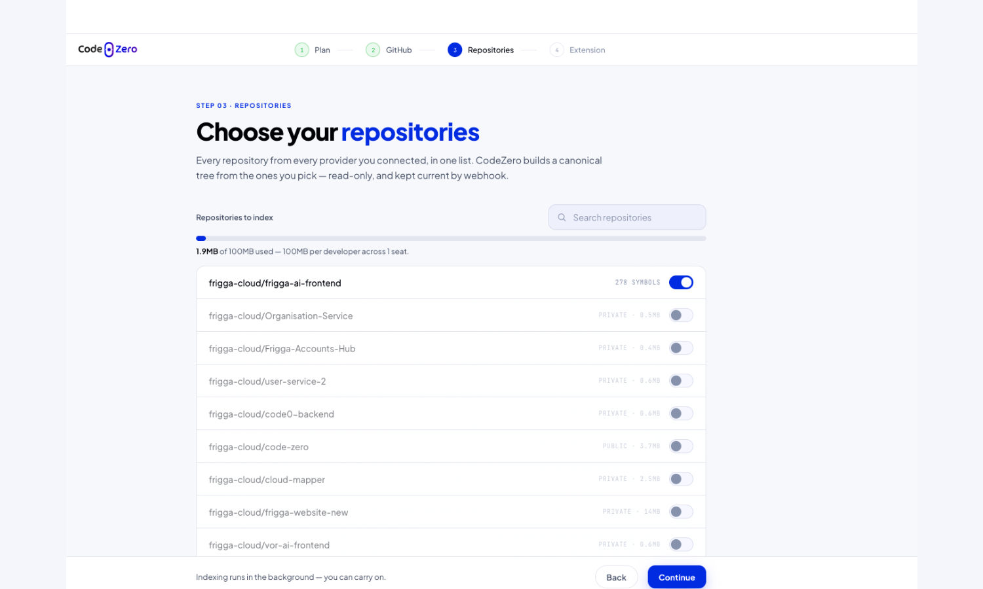This screenshot has width=983, height=589.
Task: Click the Back button
Action: coord(616,577)
